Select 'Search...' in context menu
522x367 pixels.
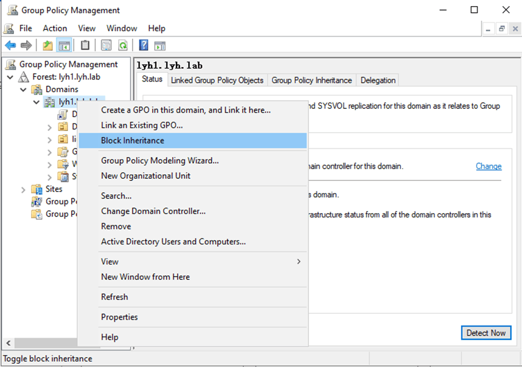tap(193, 195)
